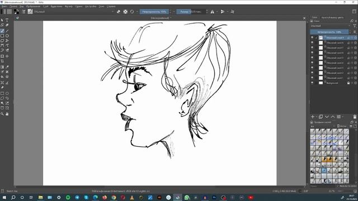Open the brush preset chooser icon
358x201 pixels.
coord(30,11)
